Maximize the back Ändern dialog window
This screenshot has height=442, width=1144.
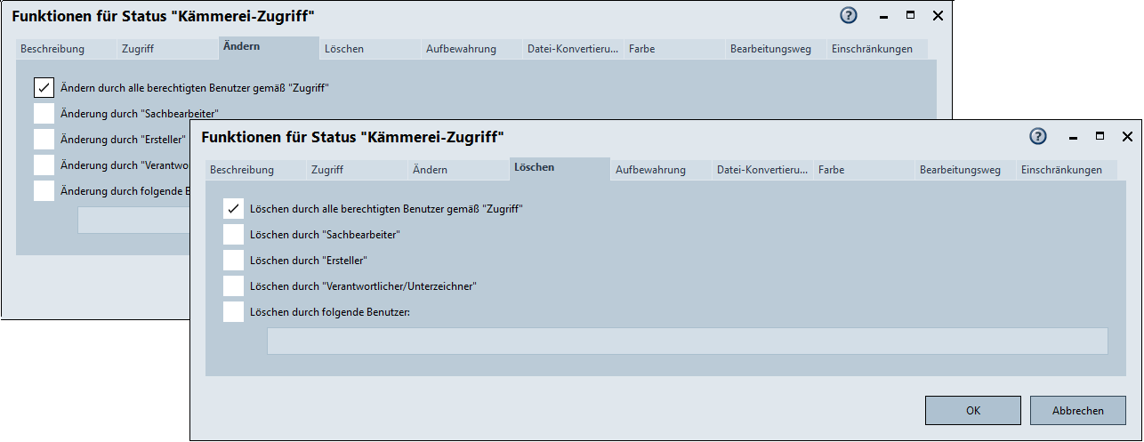click(910, 15)
